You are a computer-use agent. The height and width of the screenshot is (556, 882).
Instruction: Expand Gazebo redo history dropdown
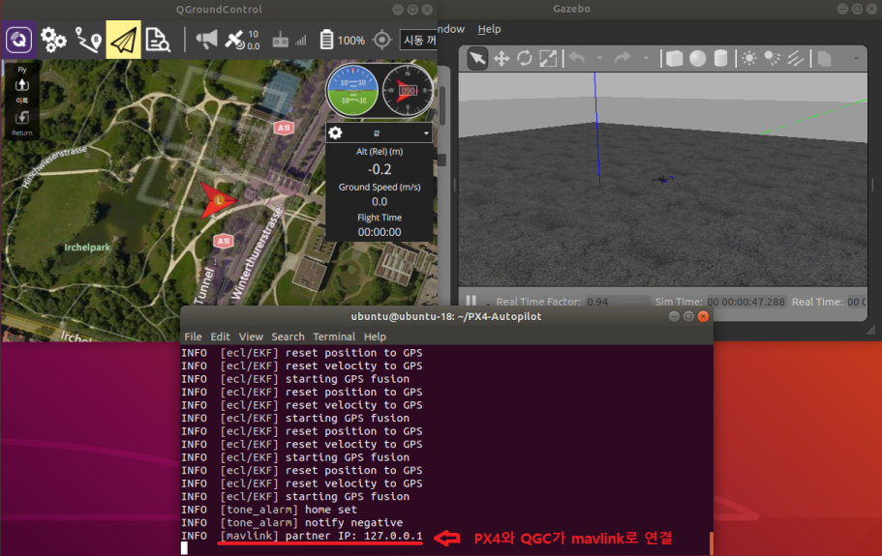coord(646,58)
